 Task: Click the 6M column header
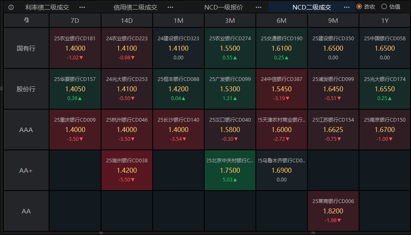(x=282, y=20)
